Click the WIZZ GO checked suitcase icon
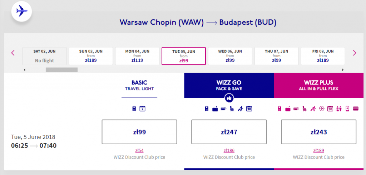The width and height of the screenshot is (366, 175). [x=215, y=109]
